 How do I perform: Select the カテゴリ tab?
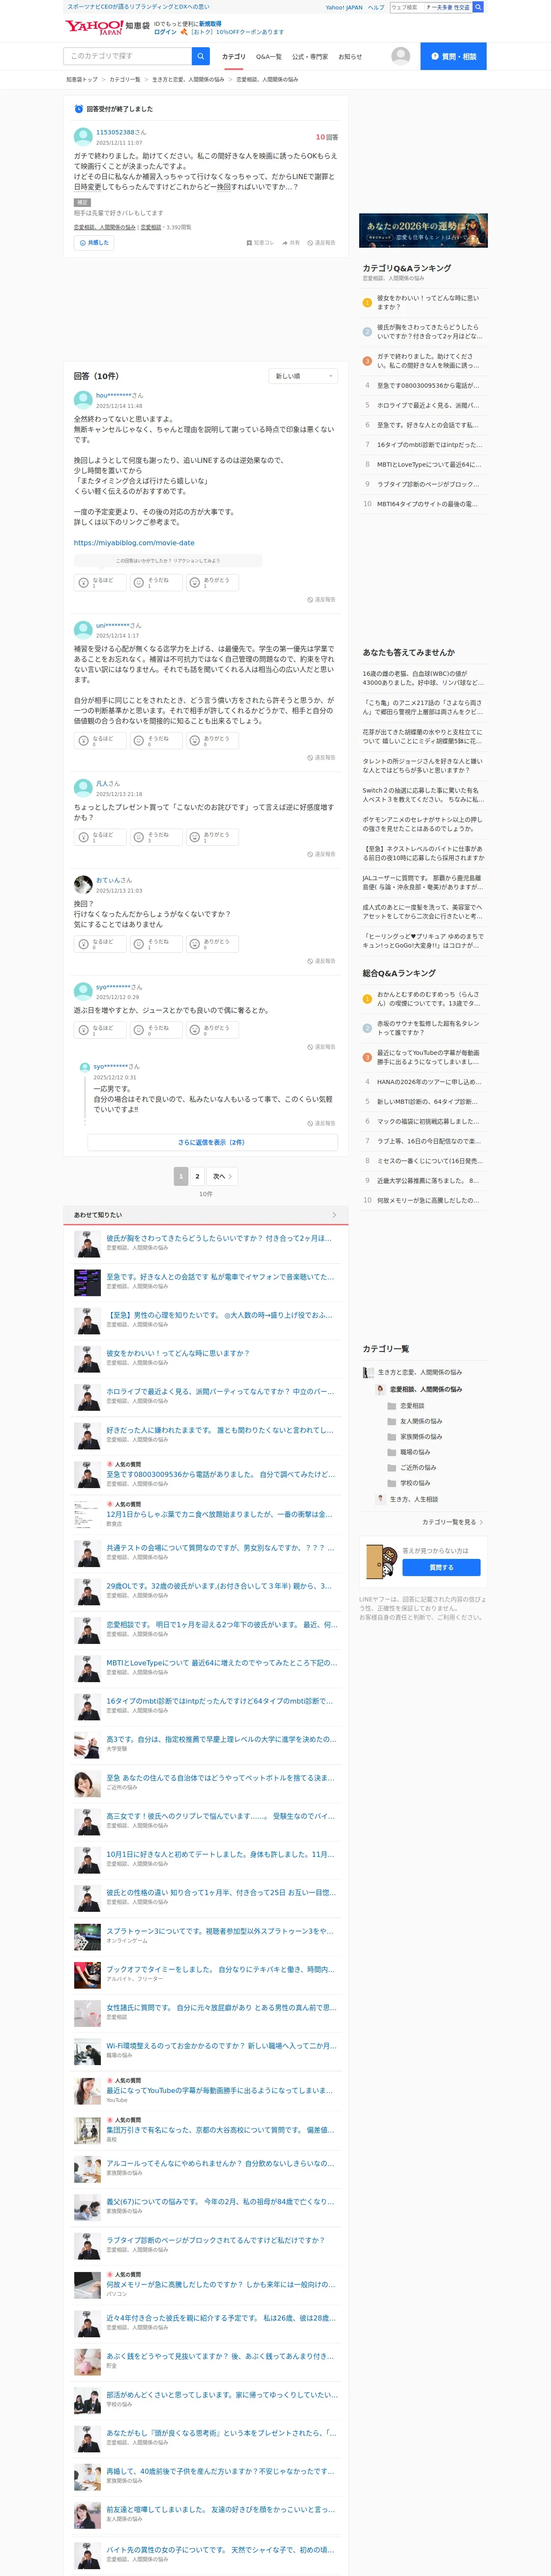pyautogui.click(x=233, y=57)
